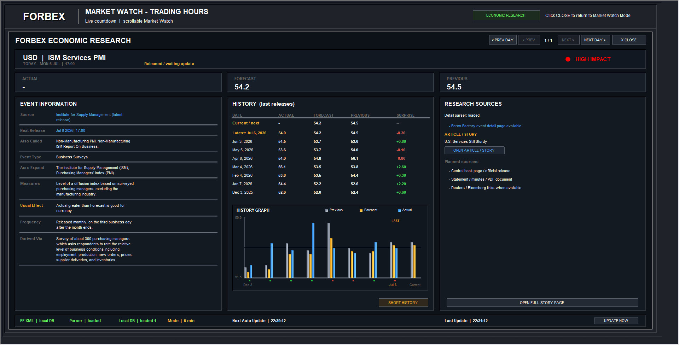Screen dimensions: 679x345
Task: Click the Actual legend swatch in graph
Action: click(x=399, y=210)
